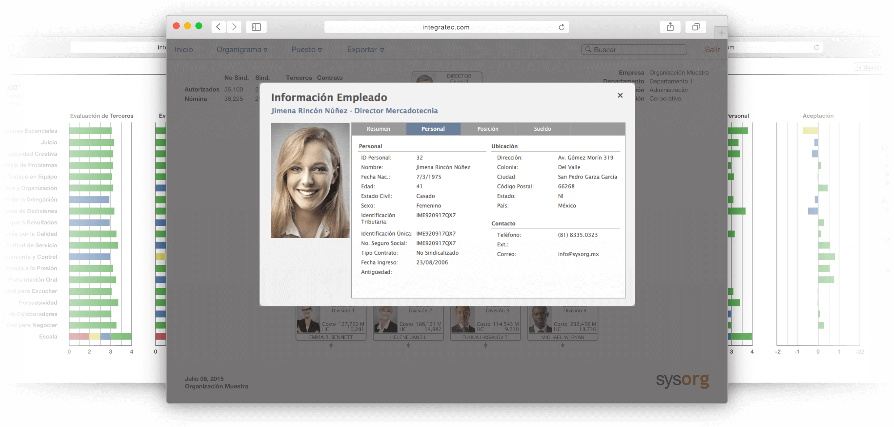This screenshot has width=894, height=427.
Task: Click the Tipo Contrato value No Sindicalizado
Action: click(437, 253)
